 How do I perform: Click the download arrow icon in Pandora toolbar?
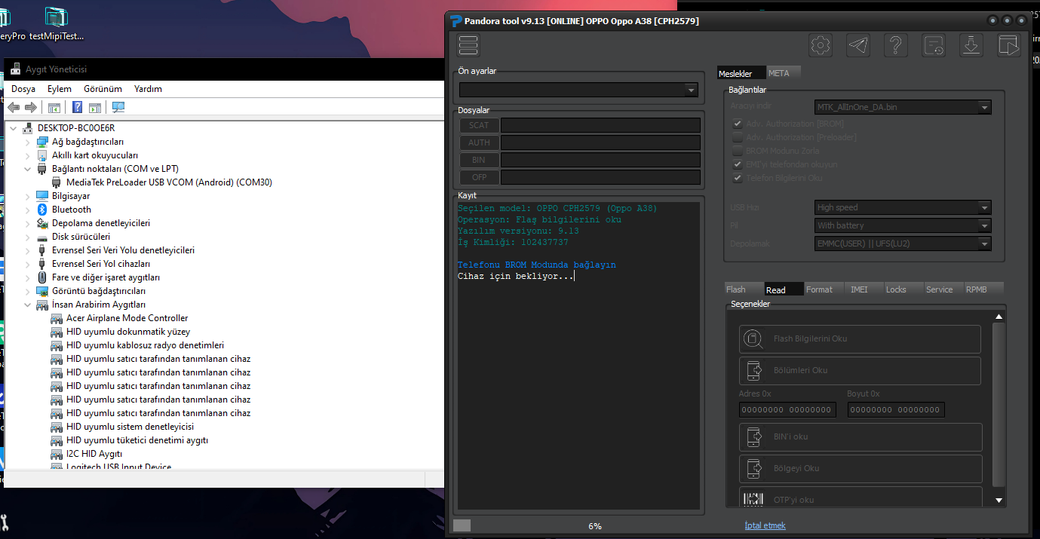click(x=971, y=45)
